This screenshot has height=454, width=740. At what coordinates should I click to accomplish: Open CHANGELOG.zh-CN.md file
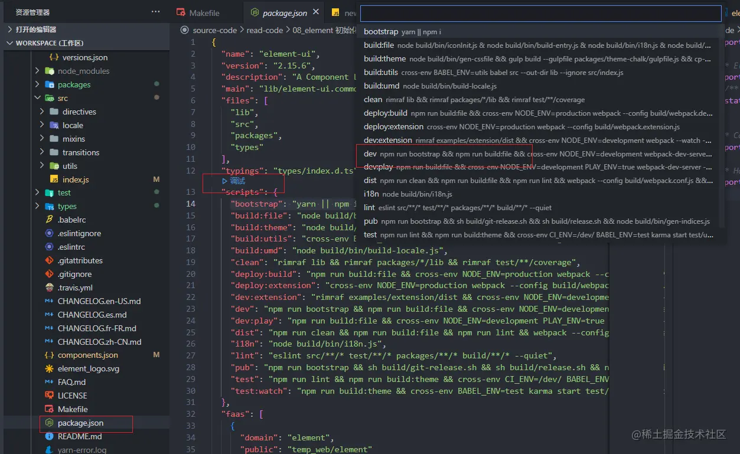(100, 342)
